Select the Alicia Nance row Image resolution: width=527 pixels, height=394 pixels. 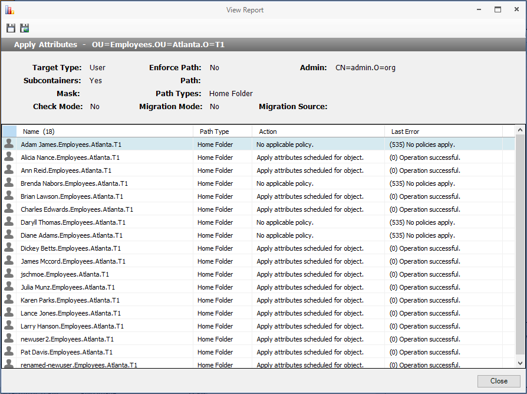pos(70,157)
